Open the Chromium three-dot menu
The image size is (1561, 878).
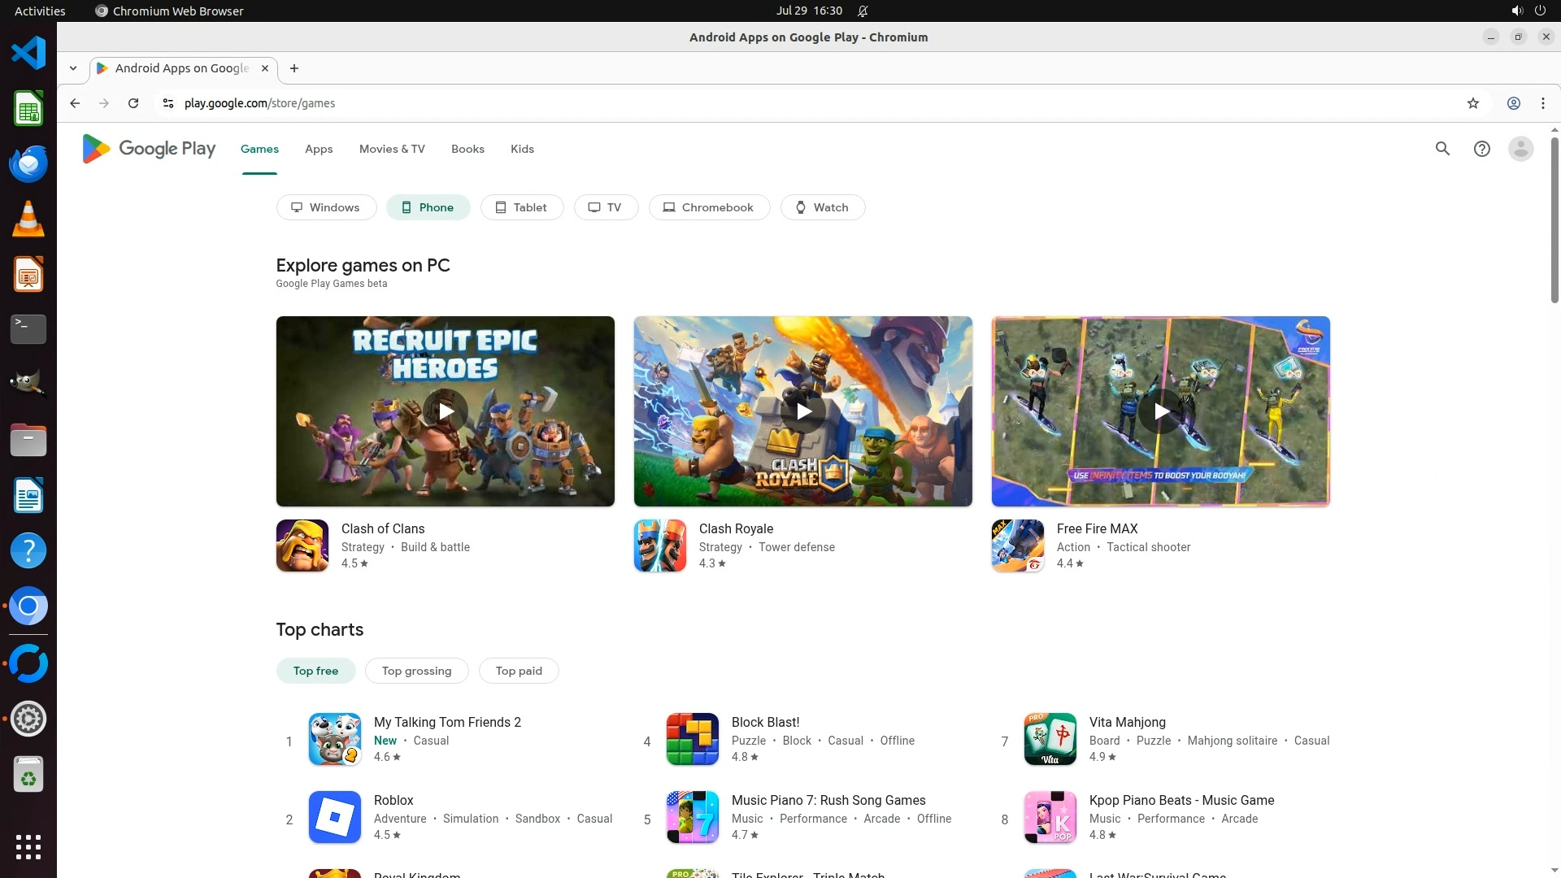[x=1542, y=103]
